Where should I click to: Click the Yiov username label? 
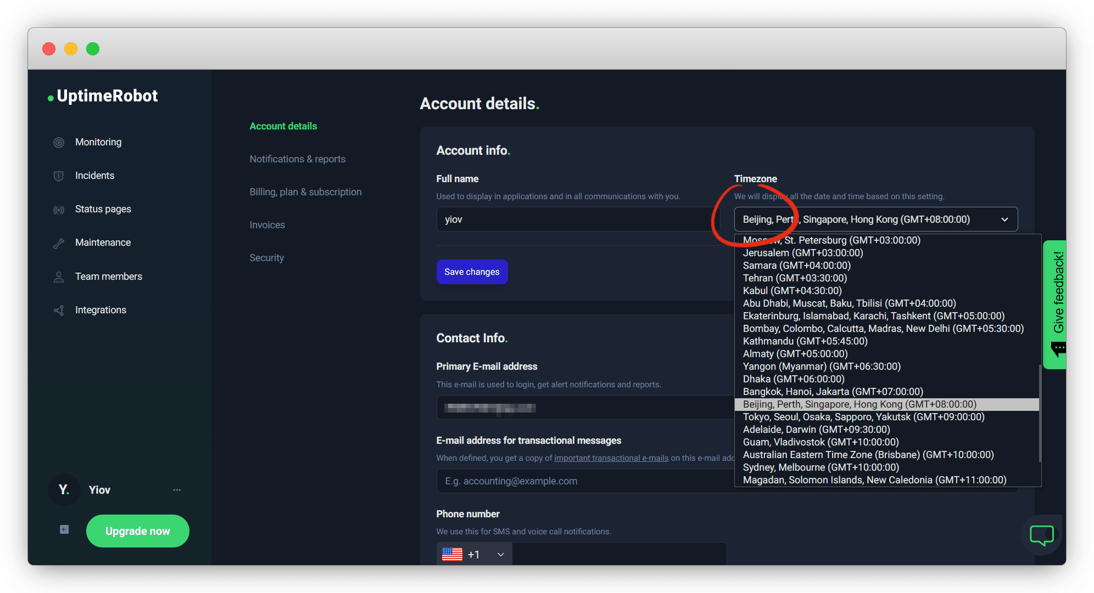pyautogui.click(x=99, y=490)
